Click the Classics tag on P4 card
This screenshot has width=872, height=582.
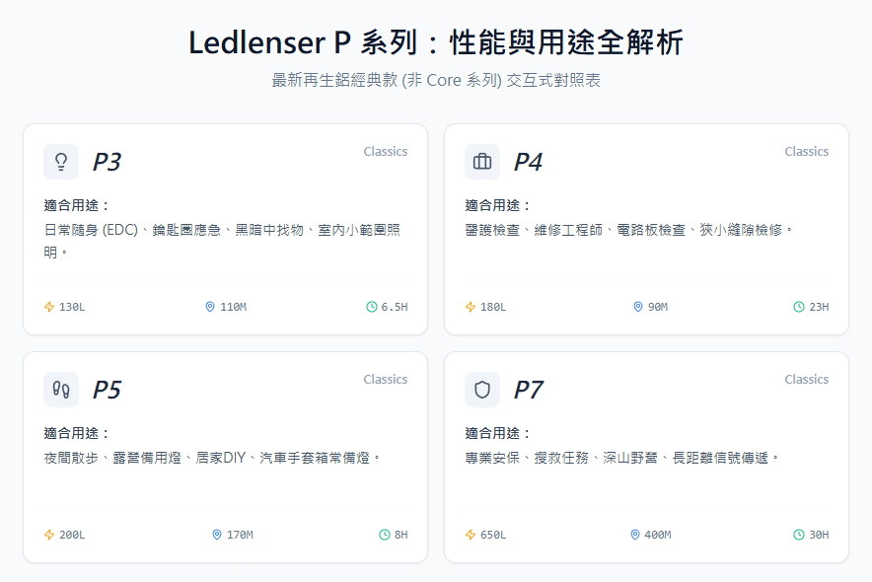click(806, 152)
